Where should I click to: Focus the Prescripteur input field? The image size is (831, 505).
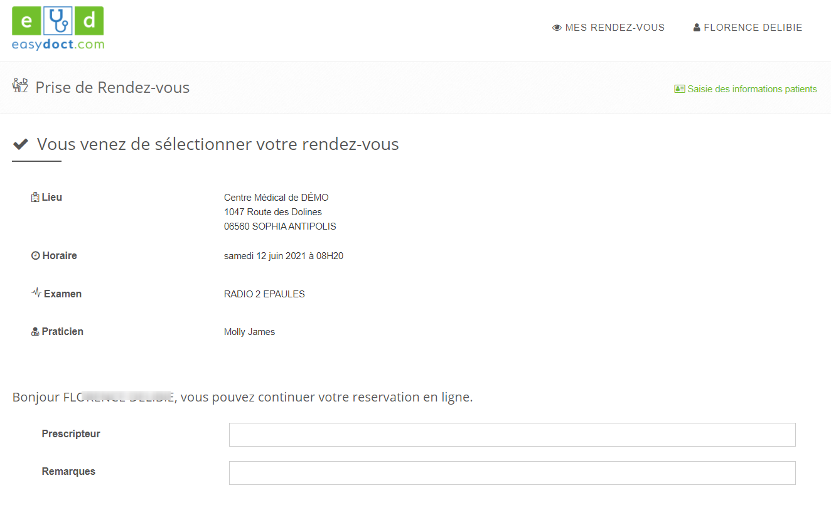(x=512, y=435)
